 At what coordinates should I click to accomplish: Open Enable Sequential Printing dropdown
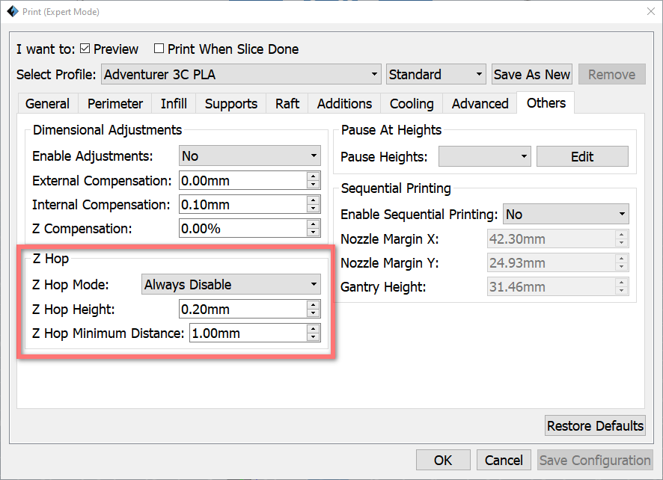pyautogui.click(x=566, y=215)
